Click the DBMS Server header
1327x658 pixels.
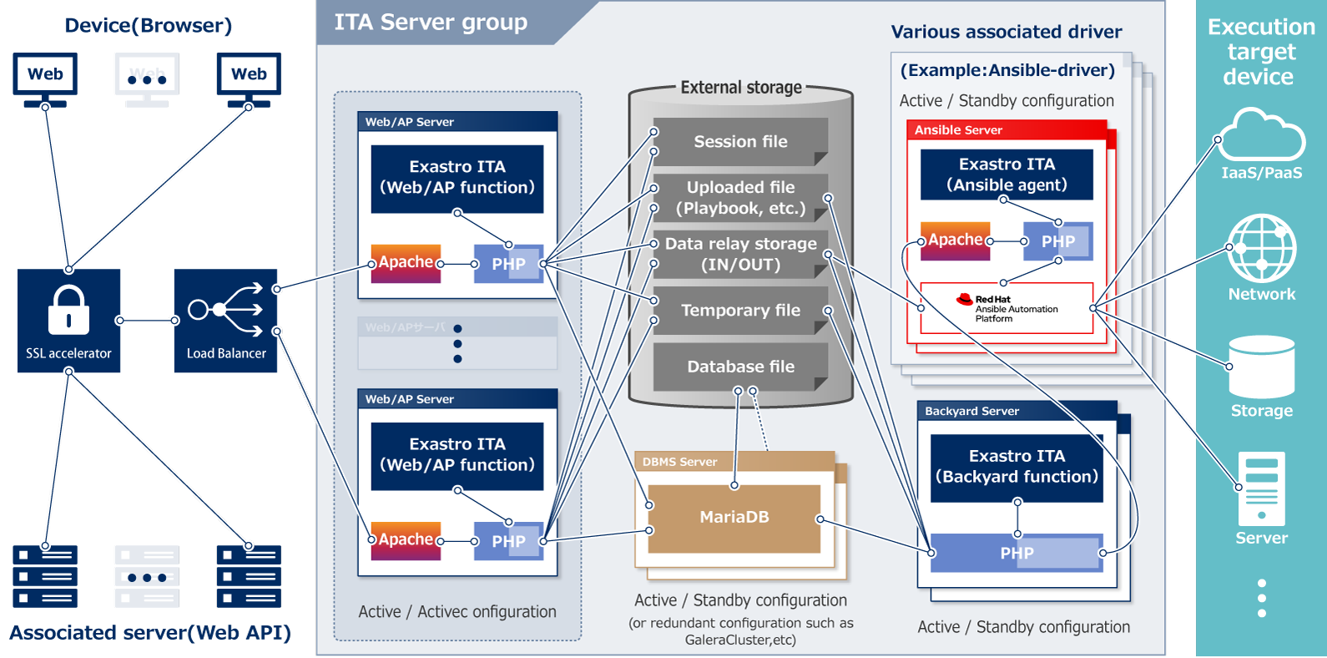[x=734, y=462]
